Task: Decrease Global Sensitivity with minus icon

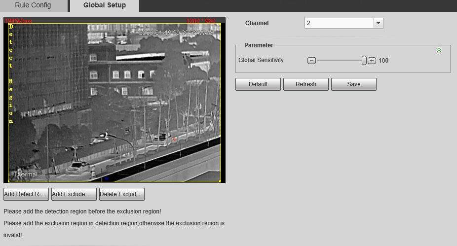Action: (x=311, y=61)
